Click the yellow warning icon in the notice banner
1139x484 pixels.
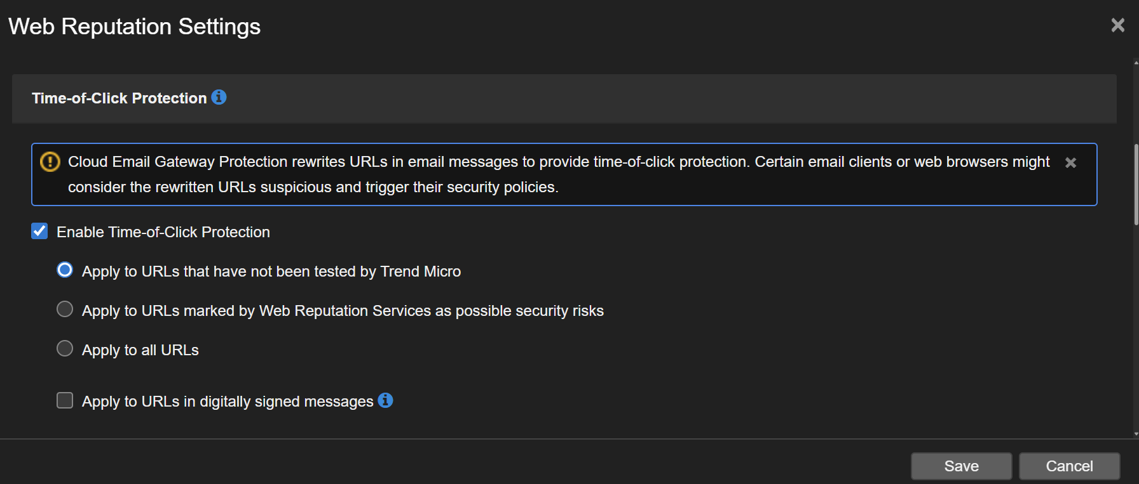pyautogui.click(x=50, y=162)
